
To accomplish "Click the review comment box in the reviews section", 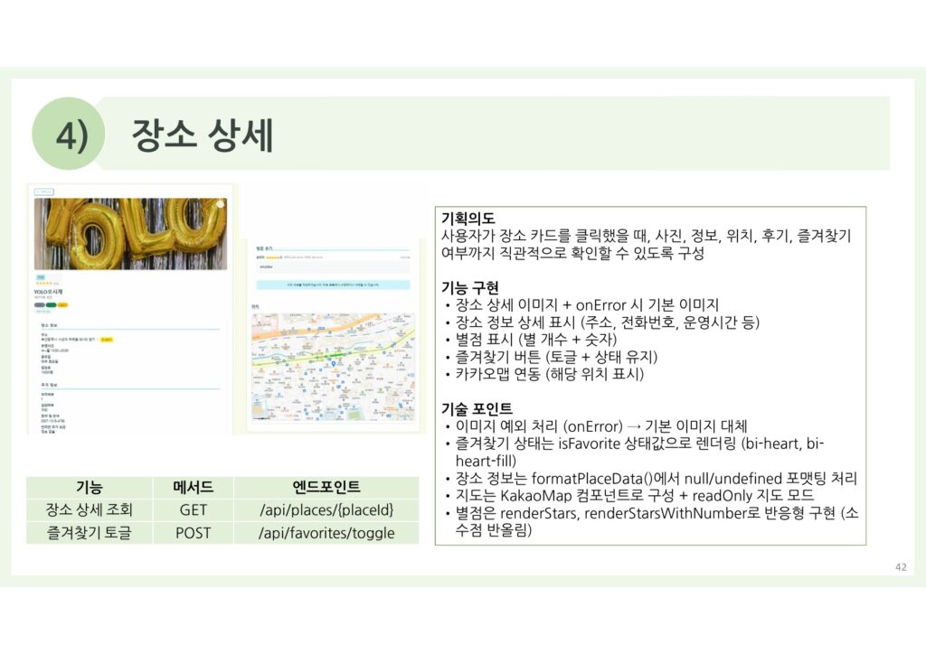I will [x=333, y=267].
